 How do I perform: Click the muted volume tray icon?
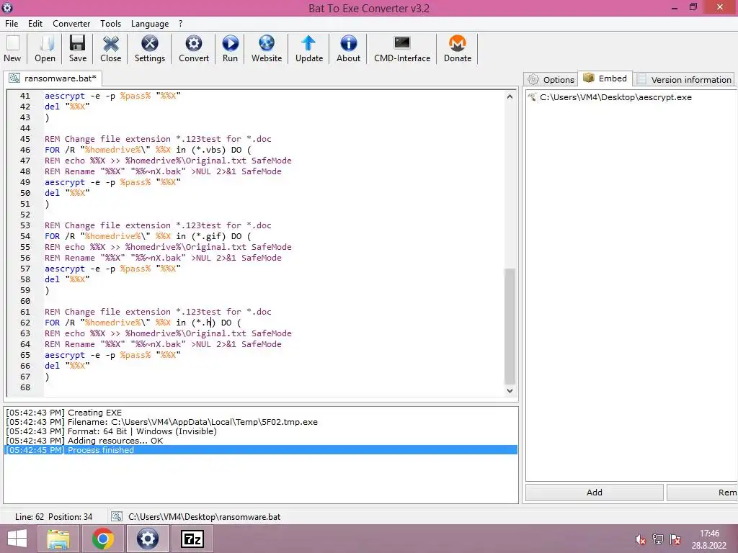640,539
